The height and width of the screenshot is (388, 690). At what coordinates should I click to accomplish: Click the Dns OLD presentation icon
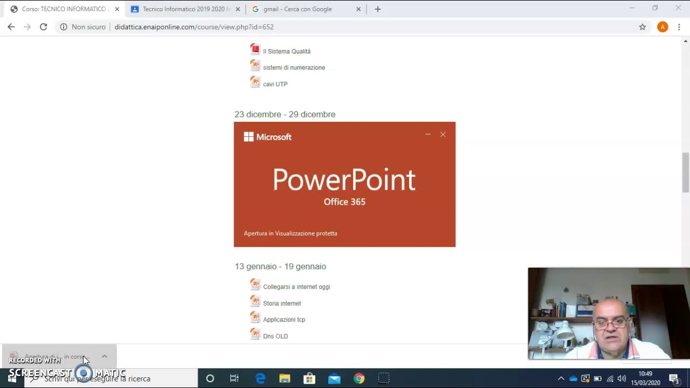click(x=255, y=334)
